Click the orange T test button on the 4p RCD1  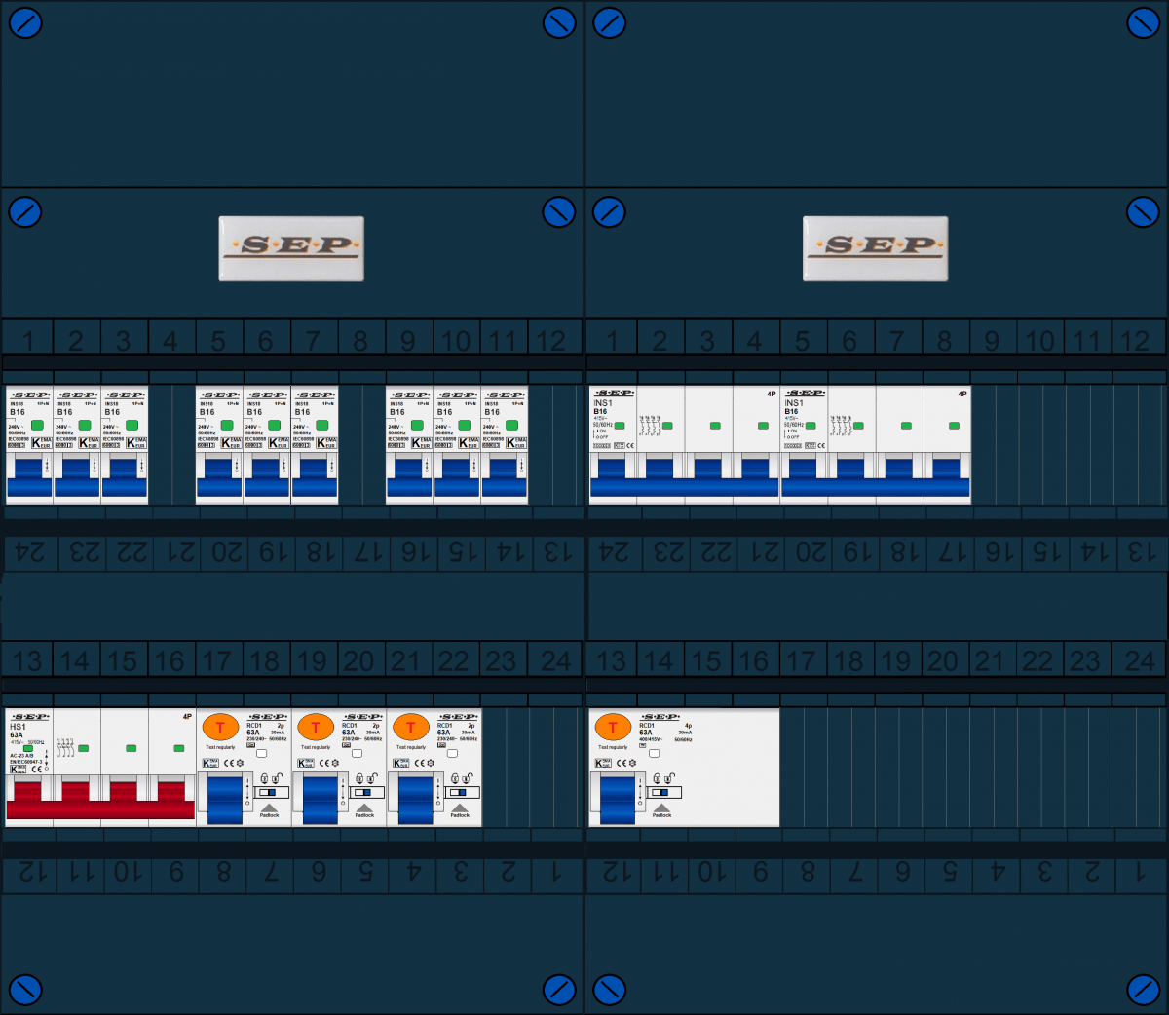coord(612,727)
